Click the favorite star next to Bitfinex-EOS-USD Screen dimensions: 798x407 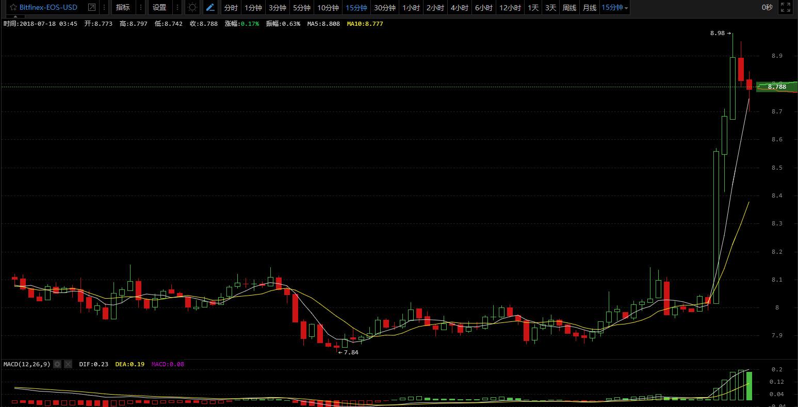pos(13,8)
